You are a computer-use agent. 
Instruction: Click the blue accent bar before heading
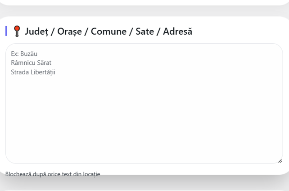pyautogui.click(x=6, y=31)
